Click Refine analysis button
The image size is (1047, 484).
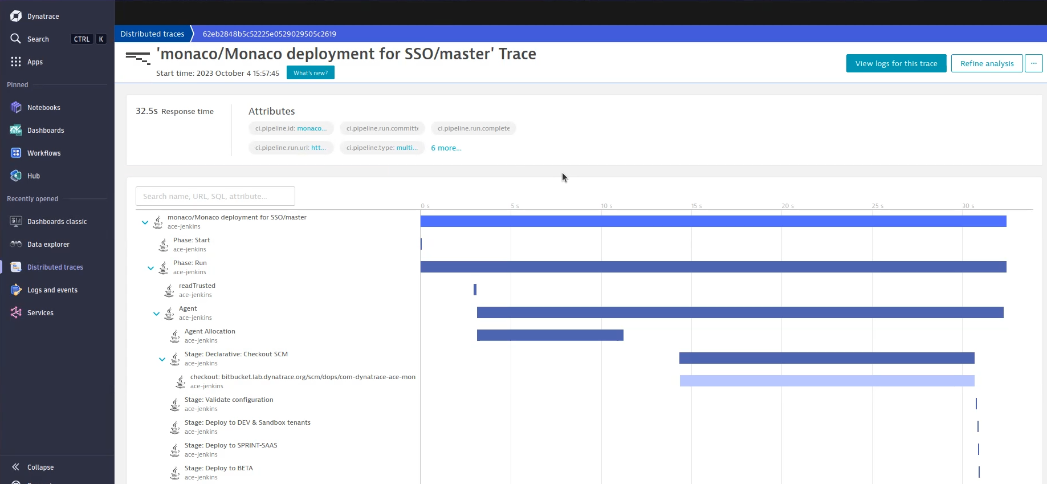point(987,63)
